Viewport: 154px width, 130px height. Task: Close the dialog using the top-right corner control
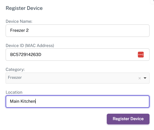153,1
